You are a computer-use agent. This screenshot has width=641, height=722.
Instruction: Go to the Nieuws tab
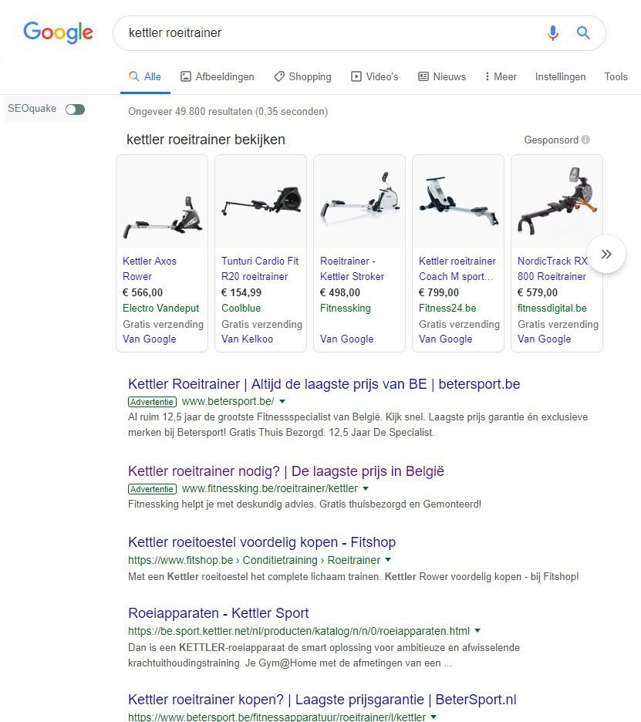(442, 76)
